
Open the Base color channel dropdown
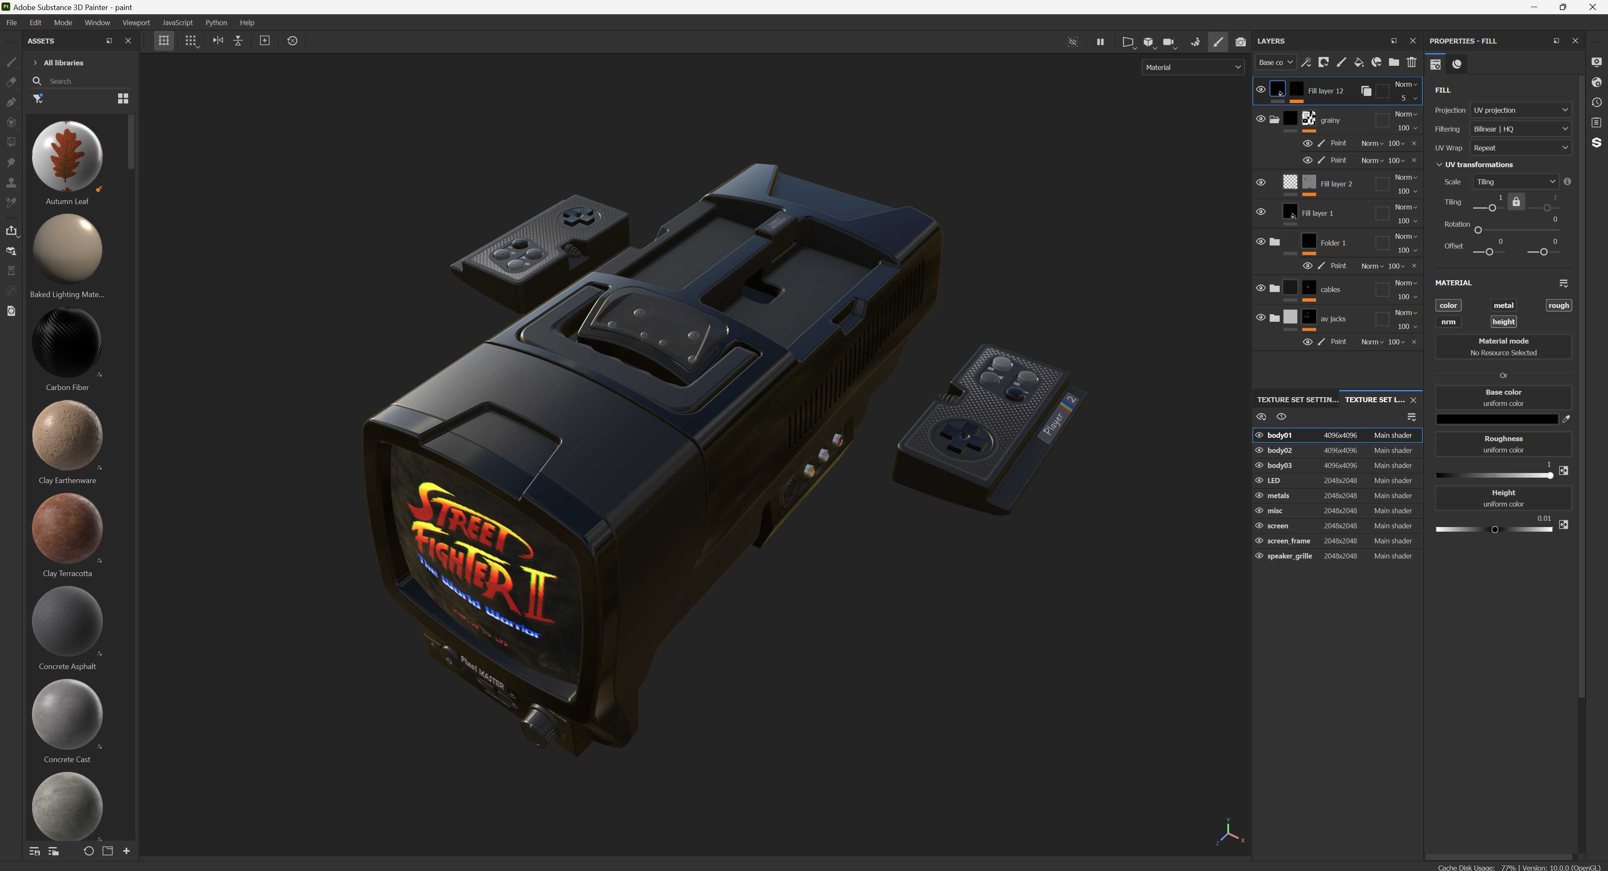pyautogui.click(x=1275, y=62)
